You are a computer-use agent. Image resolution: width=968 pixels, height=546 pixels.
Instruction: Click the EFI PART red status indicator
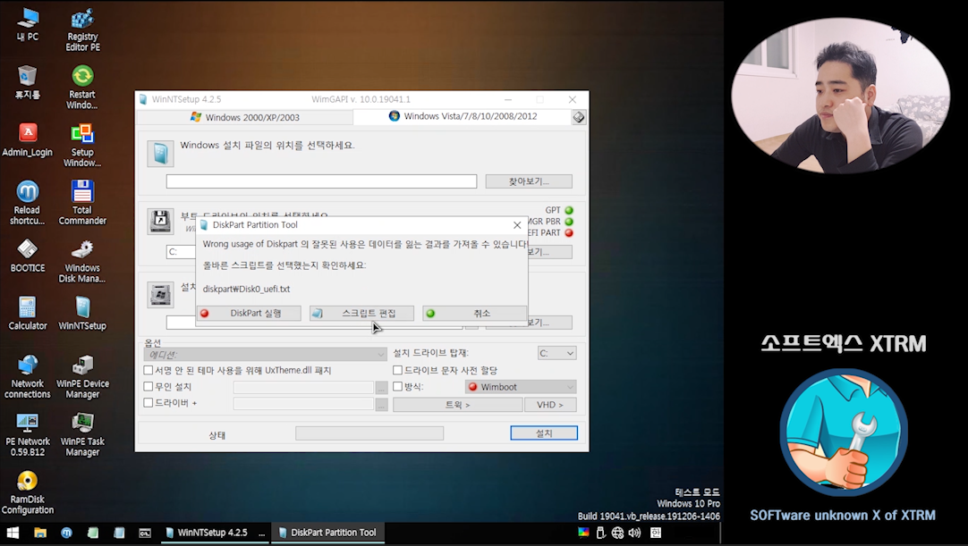point(569,232)
